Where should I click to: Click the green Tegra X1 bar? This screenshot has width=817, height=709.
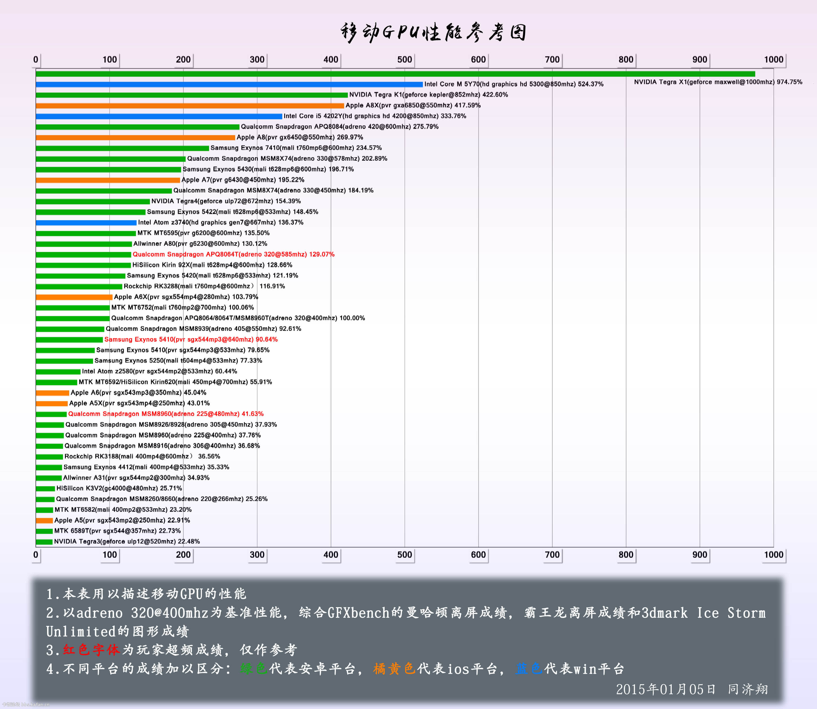[x=395, y=74]
